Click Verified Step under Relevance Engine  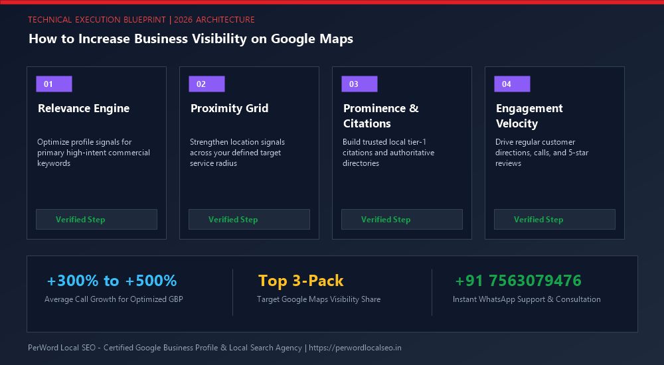96,220
